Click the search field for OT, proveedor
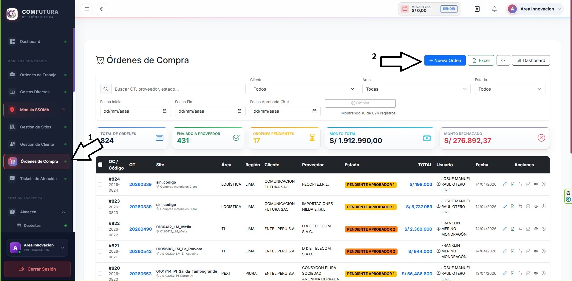This screenshot has width=572, height=281. coord(178,89)
